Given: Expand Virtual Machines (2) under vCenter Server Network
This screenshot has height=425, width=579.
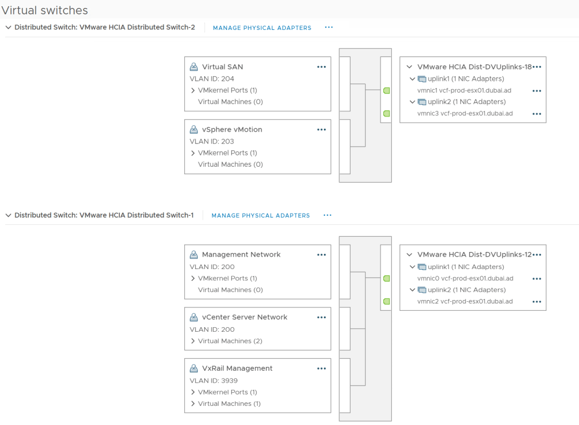Looking at the screenshot, I should pos(193,341).
